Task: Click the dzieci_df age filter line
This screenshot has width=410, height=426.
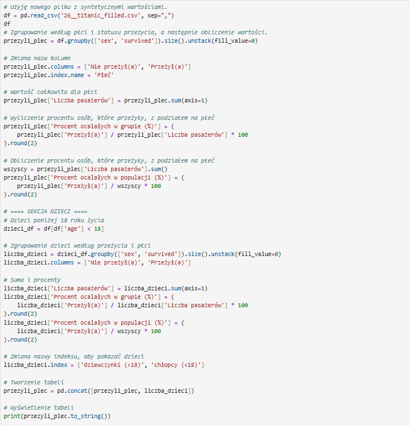Action: tap(53, 228)
